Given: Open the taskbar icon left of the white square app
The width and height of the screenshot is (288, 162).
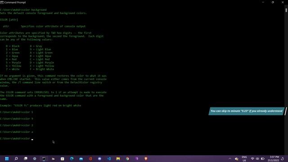Looking at the screenshot, I should click(x=53, y=159).
